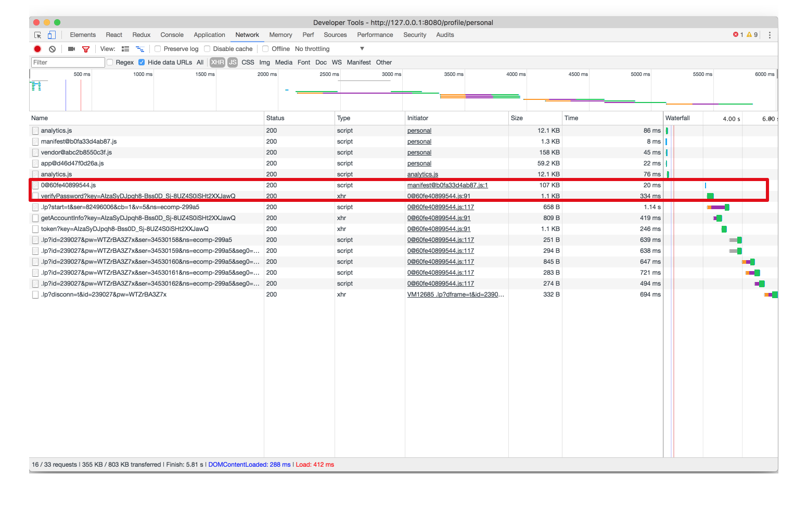The image size is (807, 513).
Task: Filter requests by WS type
Action: pyautogui.click(x=337, y=62)
